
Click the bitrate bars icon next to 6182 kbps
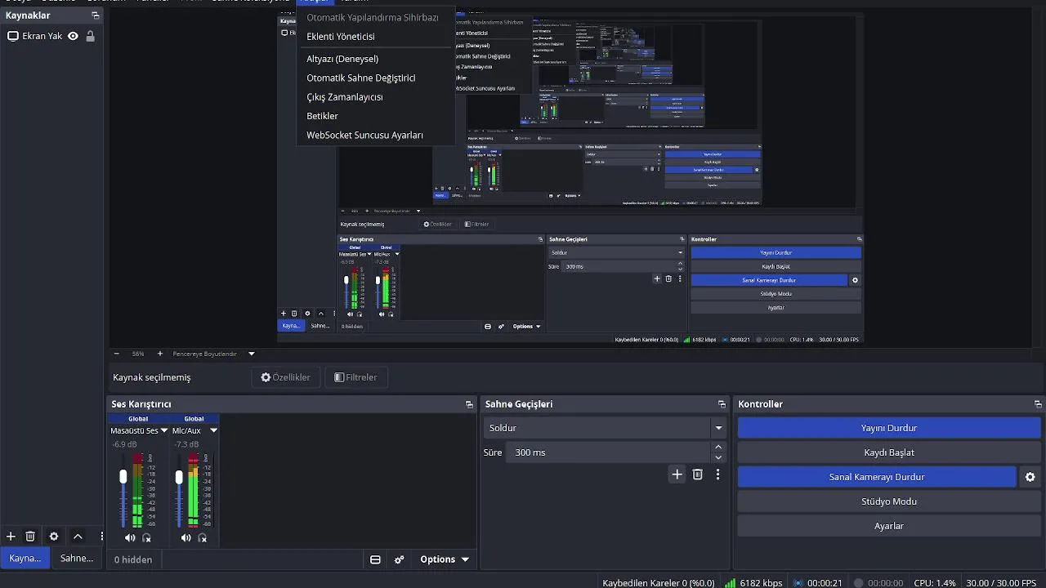coord(730,583)
